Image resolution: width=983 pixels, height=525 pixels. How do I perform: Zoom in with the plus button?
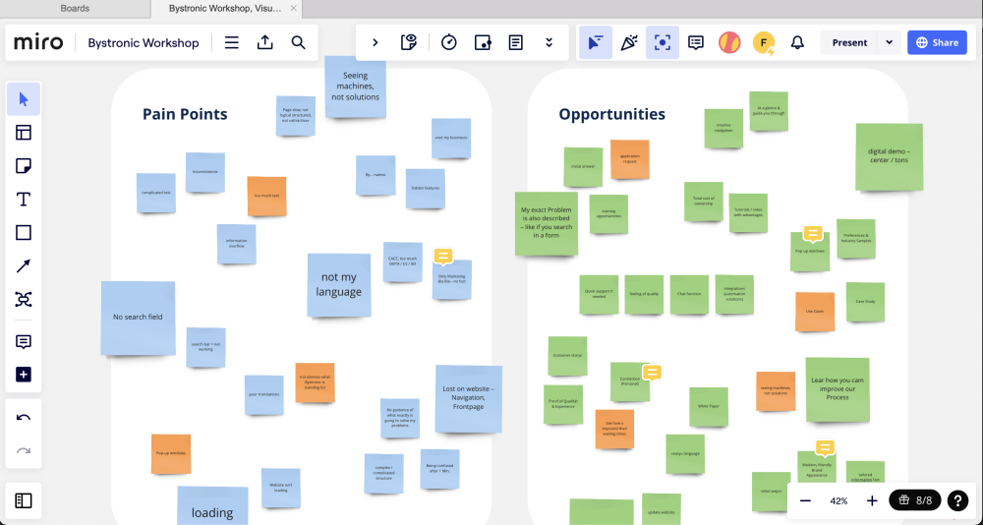click(872, 500)
